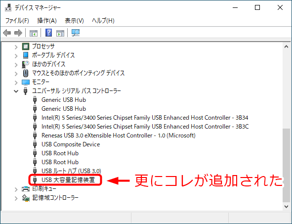The width and height of the screenshot is (292, 224).
Task: Expand the 印刷キュー category
Action: click(16, 189)
